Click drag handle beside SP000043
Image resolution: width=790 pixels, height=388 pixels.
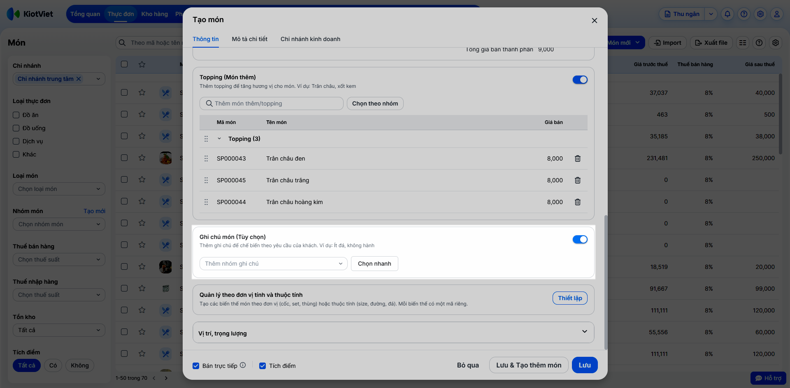[x=206, y=158]
